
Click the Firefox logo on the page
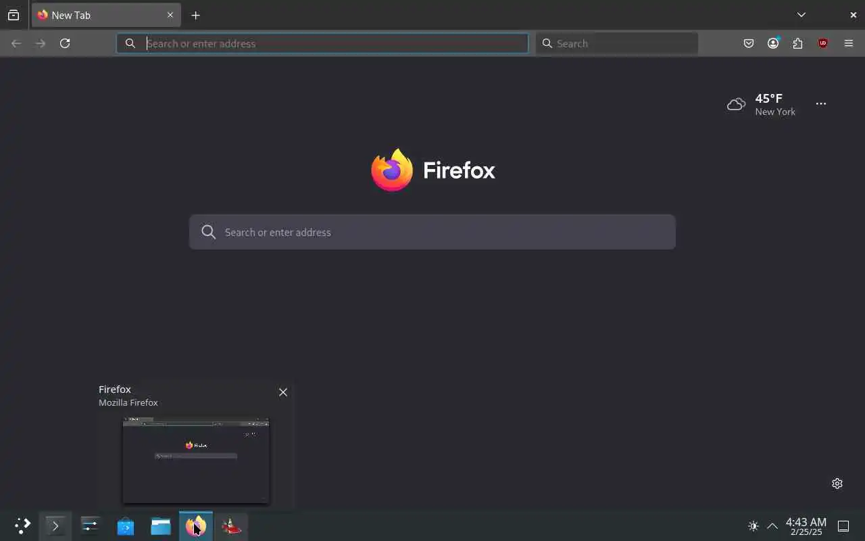(x=433, y=170)
